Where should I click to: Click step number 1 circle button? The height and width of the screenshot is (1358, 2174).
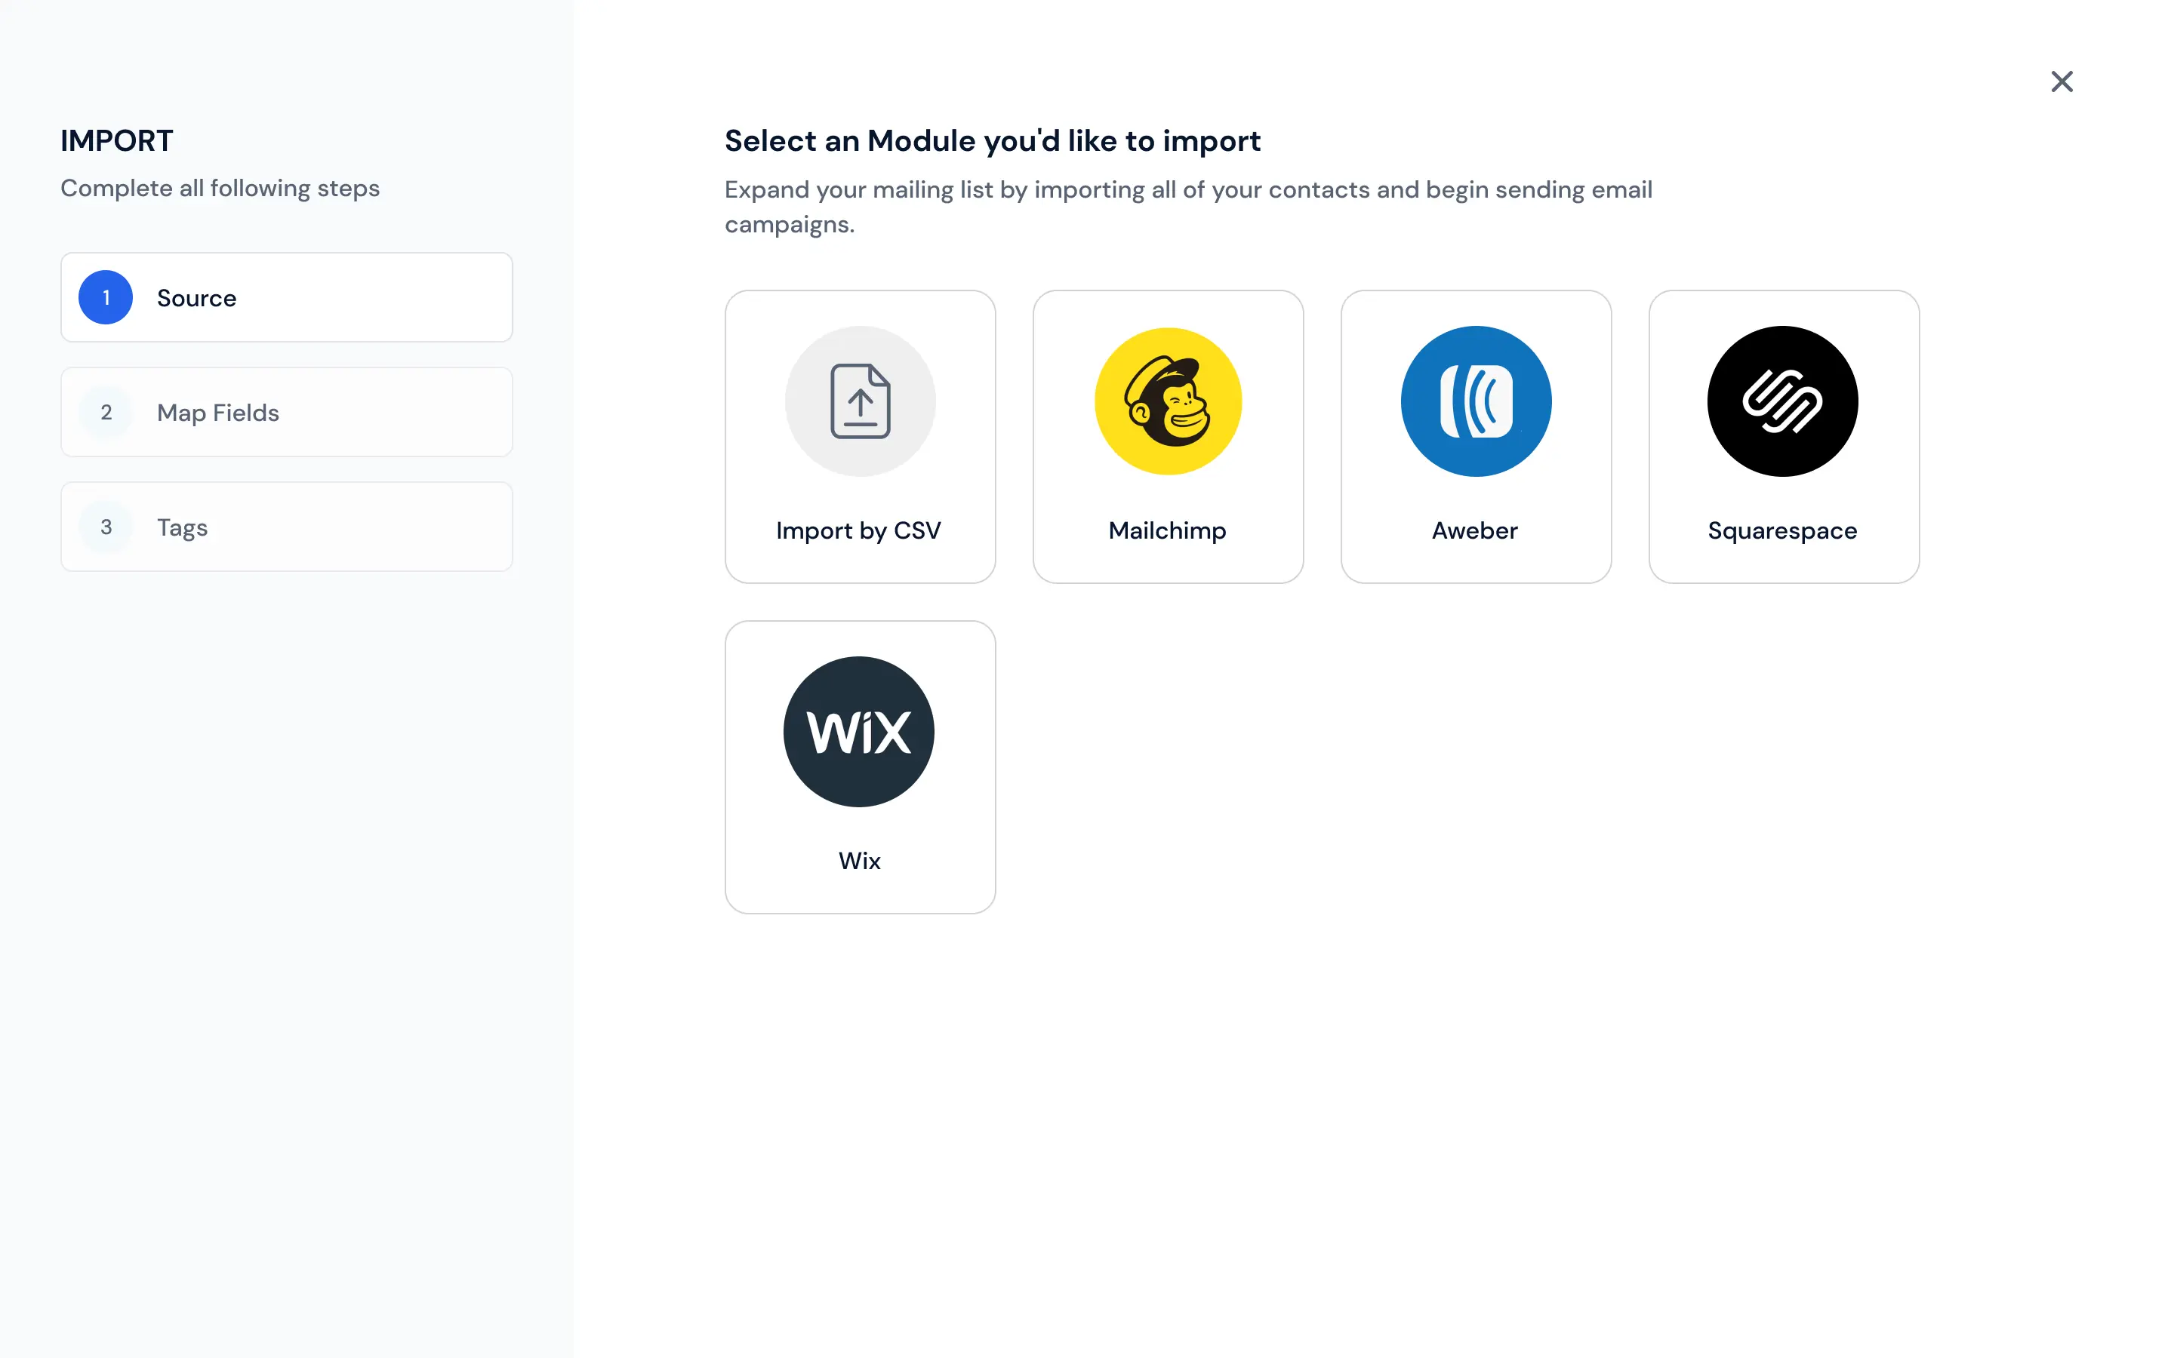(106, 297)
